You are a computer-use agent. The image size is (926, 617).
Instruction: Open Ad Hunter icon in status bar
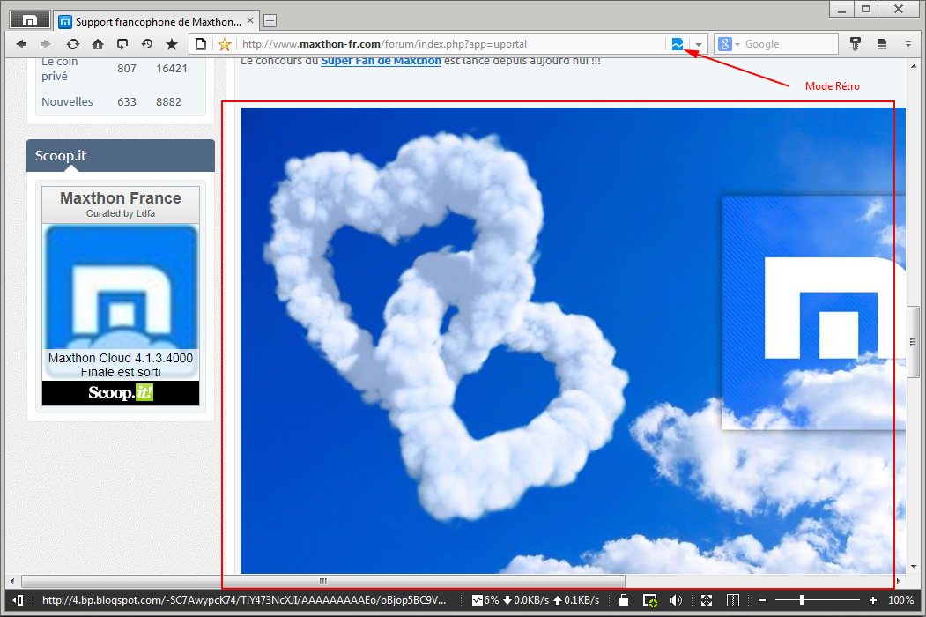649,600
